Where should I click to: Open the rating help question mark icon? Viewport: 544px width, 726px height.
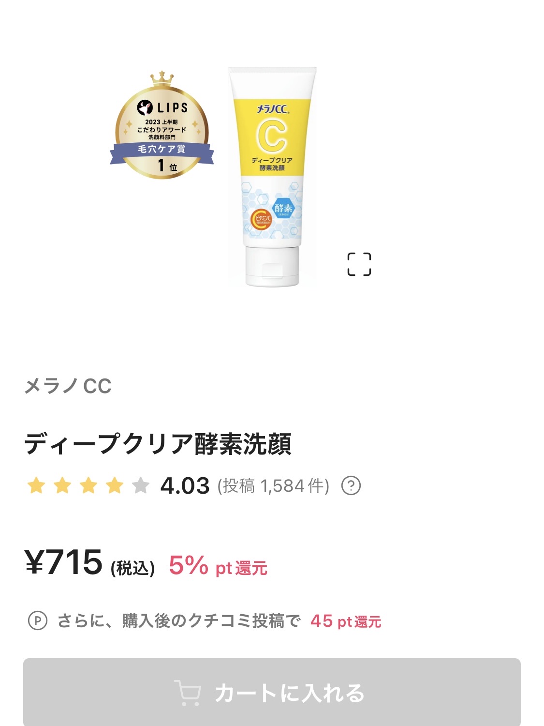pos(351,485)
